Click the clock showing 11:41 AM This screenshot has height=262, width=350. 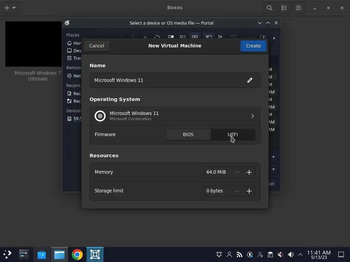point(319,253)
